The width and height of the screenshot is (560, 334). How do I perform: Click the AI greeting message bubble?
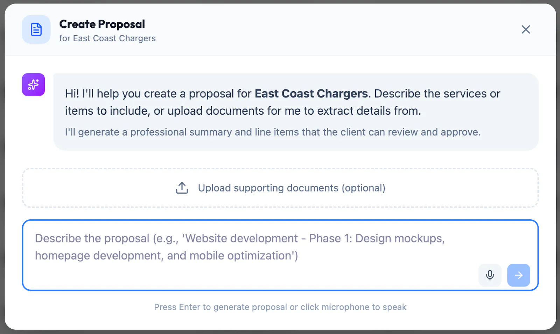tap(296, 112)
